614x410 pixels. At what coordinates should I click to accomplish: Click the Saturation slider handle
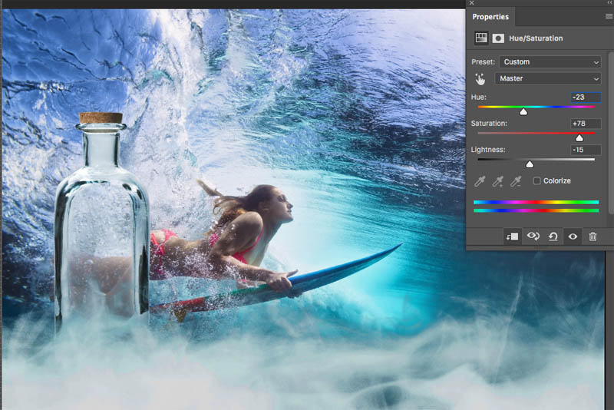tap(579, 138)
